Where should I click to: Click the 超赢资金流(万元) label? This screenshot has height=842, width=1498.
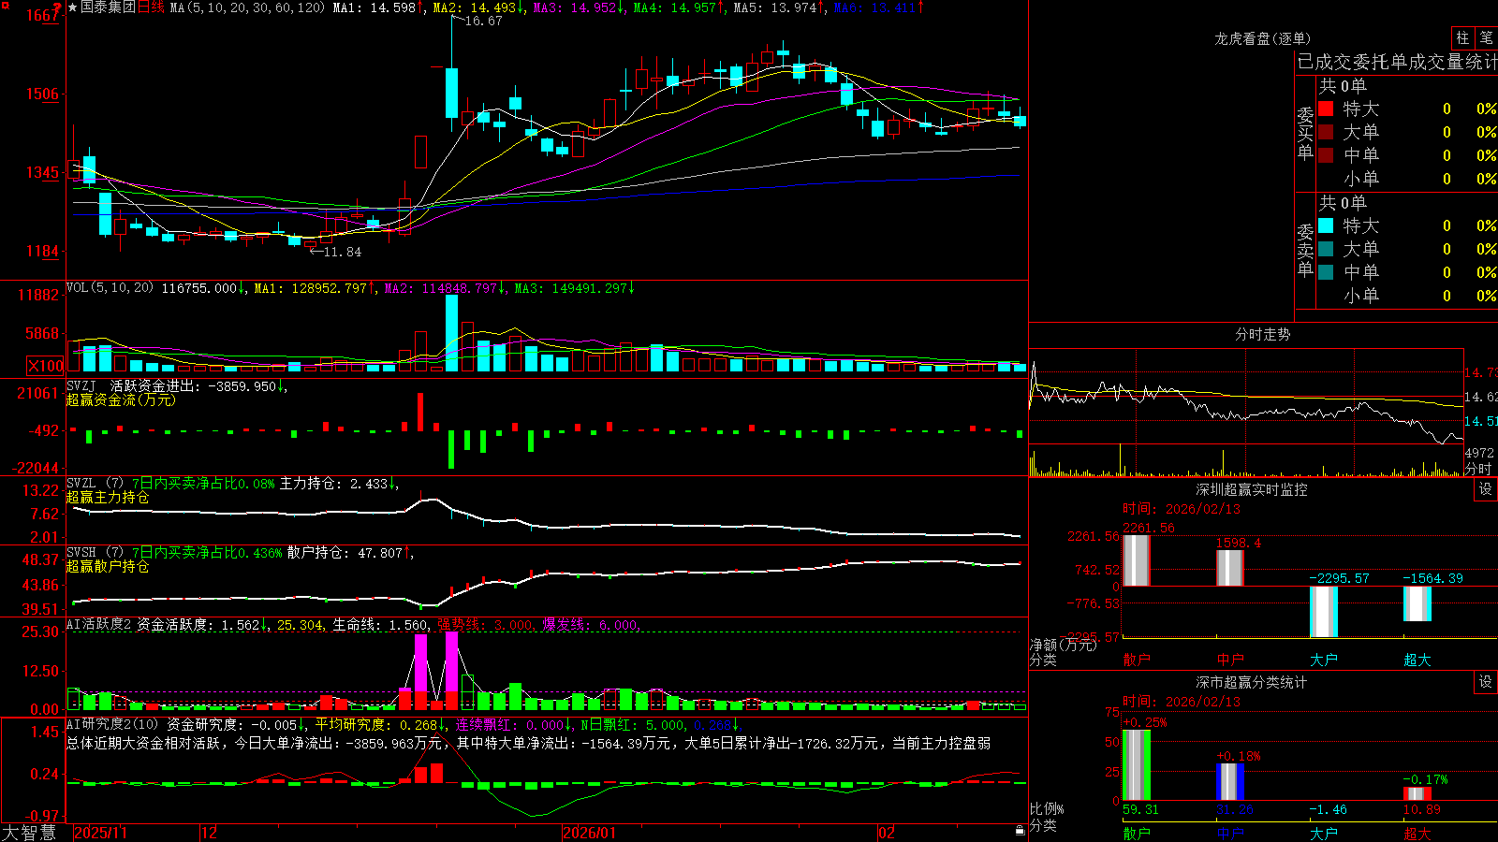[121, 399]
